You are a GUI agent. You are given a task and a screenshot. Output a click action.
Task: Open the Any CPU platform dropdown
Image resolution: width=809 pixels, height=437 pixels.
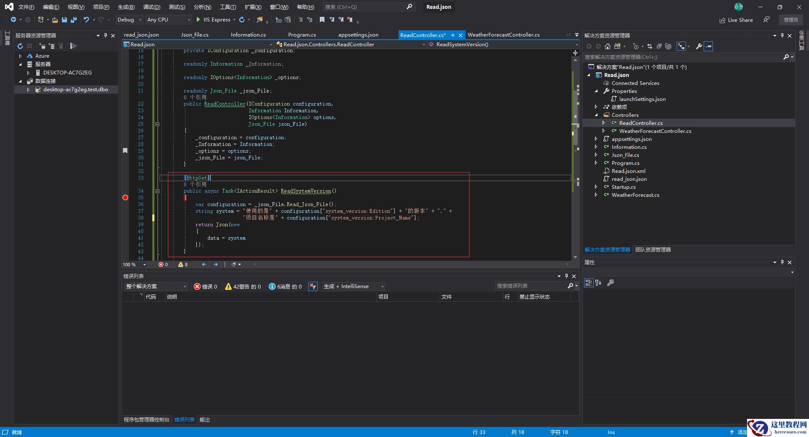pyautogui.click(x=169, y=20)
